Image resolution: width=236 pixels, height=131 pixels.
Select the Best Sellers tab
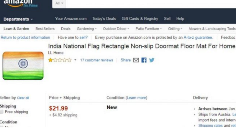pyautogui.click(x=45, y=29)
